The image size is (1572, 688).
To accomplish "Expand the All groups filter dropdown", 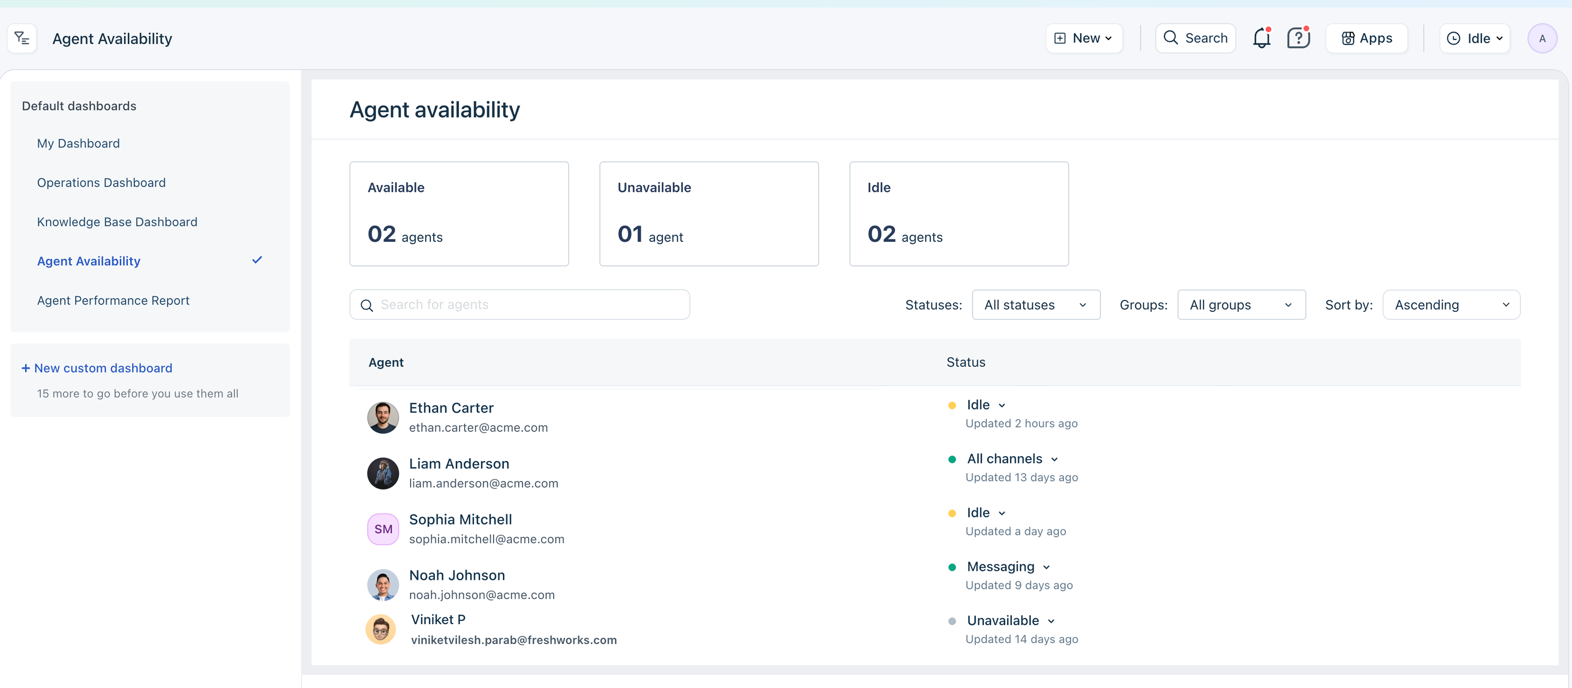I will tap(1241, 305).
